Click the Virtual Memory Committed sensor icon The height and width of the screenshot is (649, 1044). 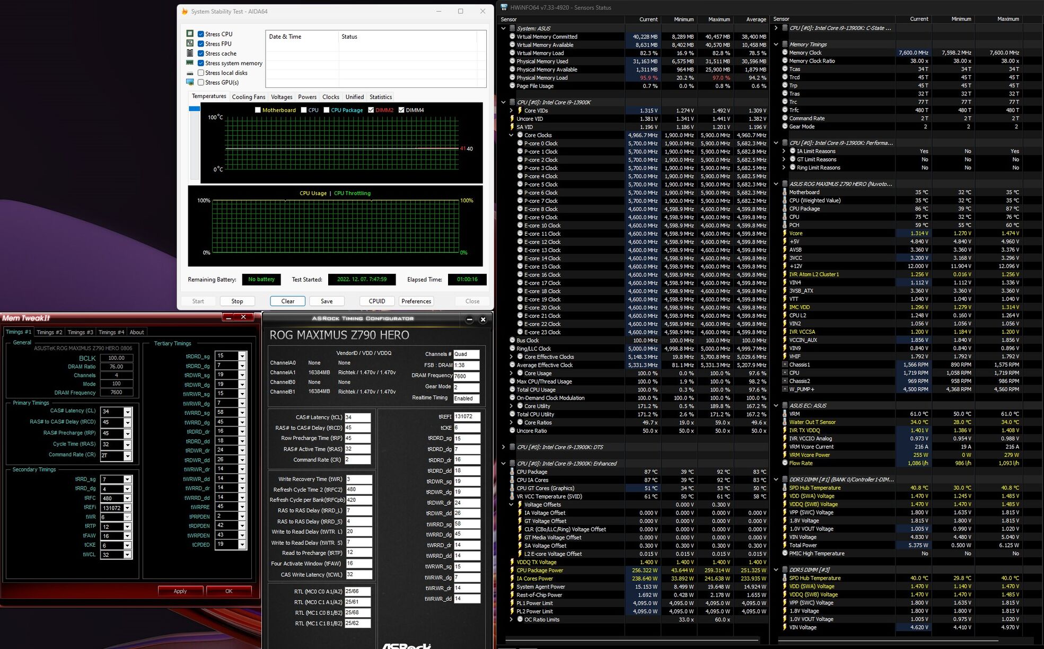(512, 37)
